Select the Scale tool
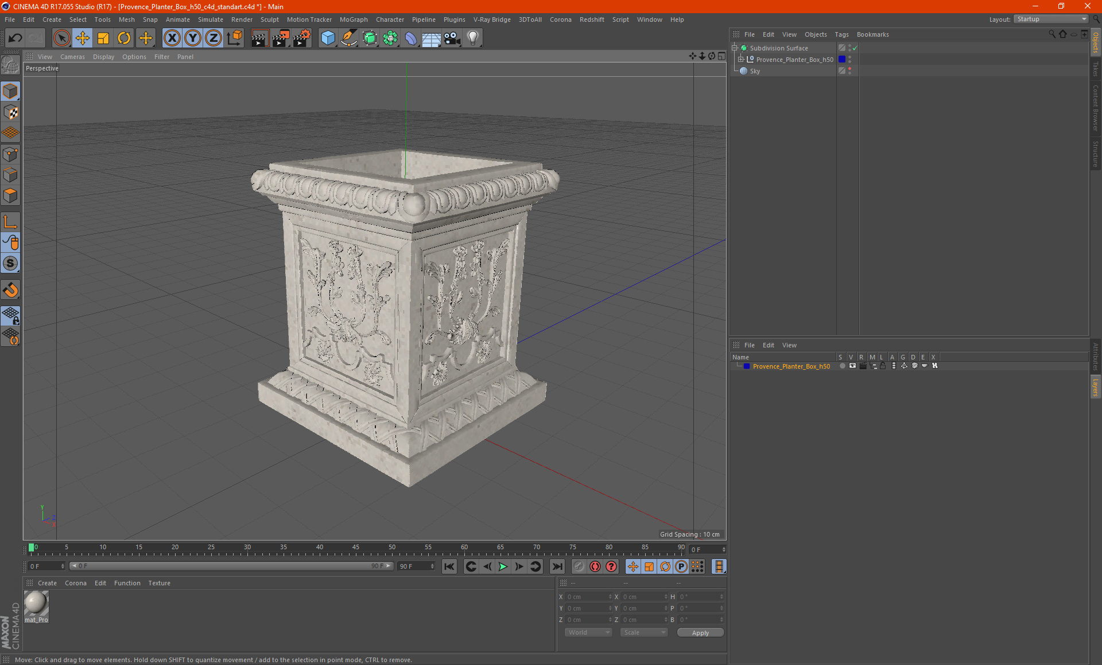Image resolution: width=1102 pixels, height=665 pixels. tap(103, 38)
